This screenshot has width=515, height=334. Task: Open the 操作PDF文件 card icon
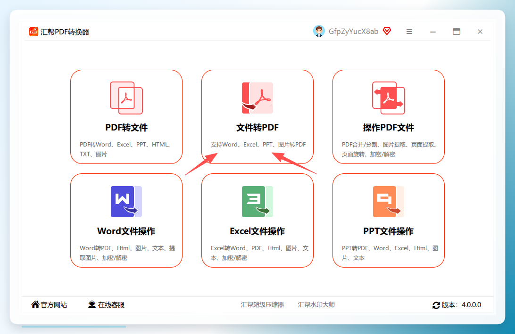pyautogui.click(x=389, y=98)
